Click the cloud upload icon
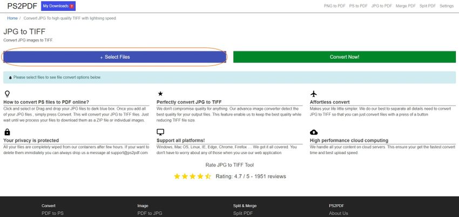Image resolution: width=459 pixels, height=217 pixels. pyautogui.click(x=314, y=132)
